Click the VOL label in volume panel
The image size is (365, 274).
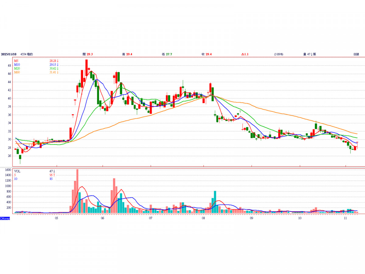17,171
